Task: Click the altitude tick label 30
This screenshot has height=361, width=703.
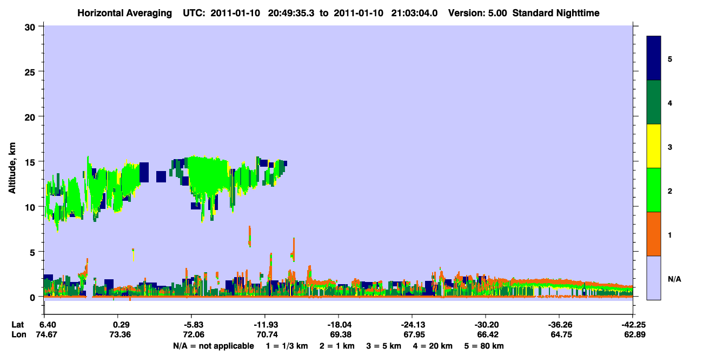Action: [x=31, y=27]
